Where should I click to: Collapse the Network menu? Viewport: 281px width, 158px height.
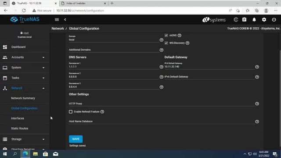point(25,88)
